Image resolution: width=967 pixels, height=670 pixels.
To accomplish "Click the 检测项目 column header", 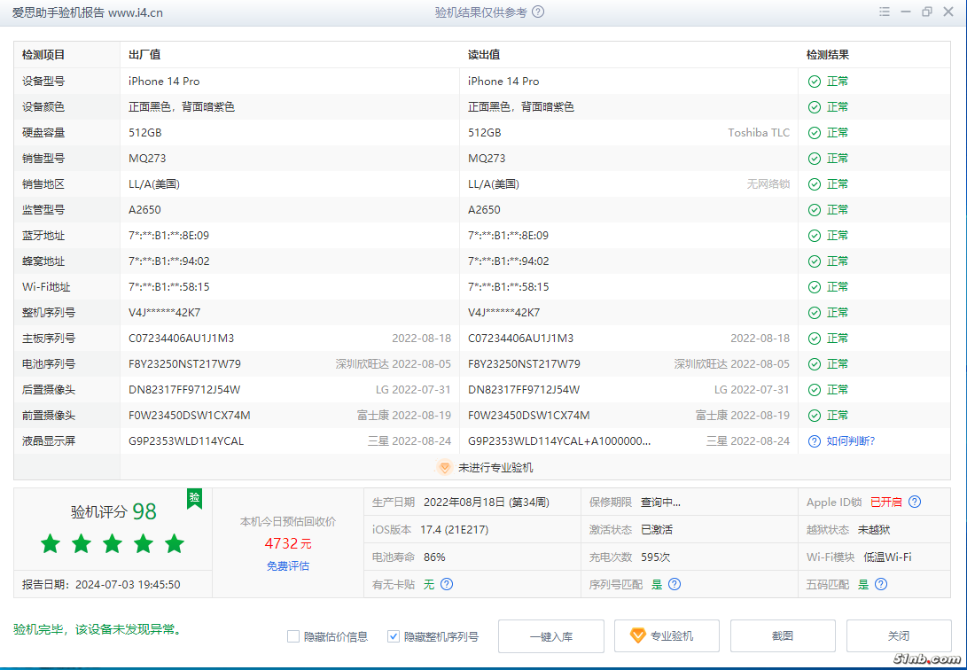I will pyautogui.click(x=43, y=55).
